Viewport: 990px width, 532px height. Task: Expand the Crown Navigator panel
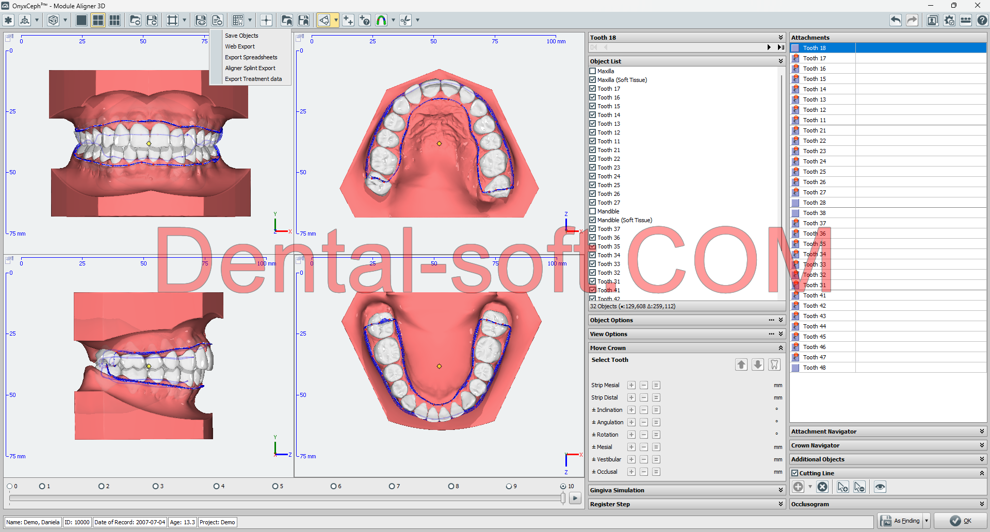[x=982, y=445]
